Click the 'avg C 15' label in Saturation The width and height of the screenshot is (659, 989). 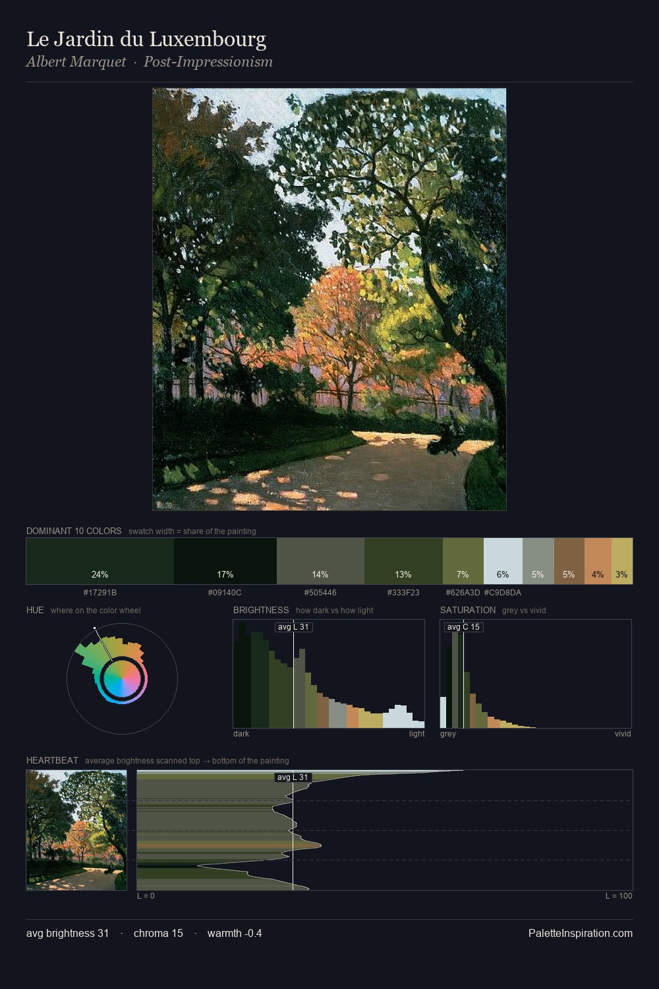click(x=463, y=627)
